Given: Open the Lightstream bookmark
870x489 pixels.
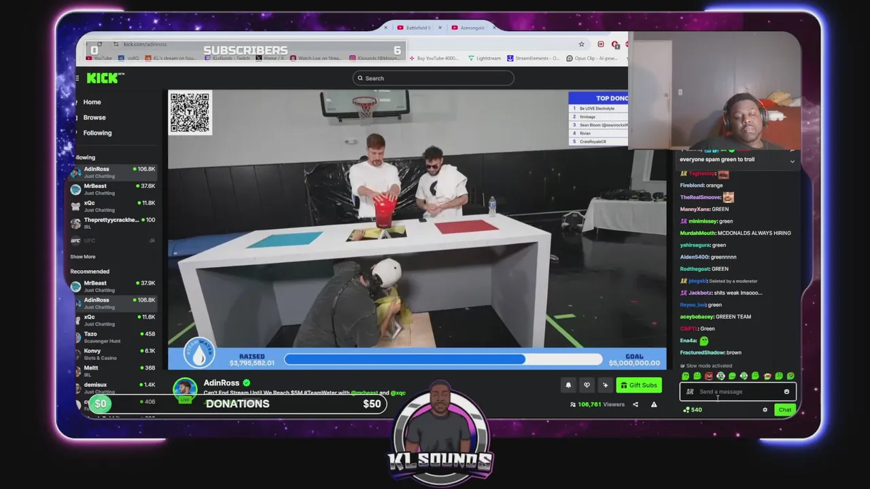Looking at the screenshot, I should click(x=484, y=58).
